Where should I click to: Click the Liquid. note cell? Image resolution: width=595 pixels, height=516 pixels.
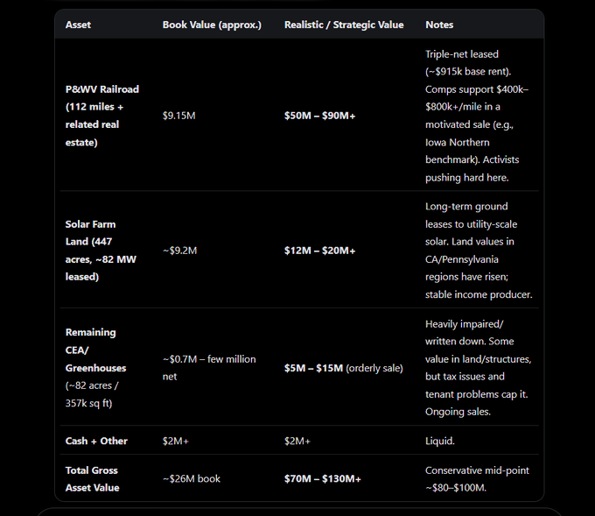click(x=440, y=442)
